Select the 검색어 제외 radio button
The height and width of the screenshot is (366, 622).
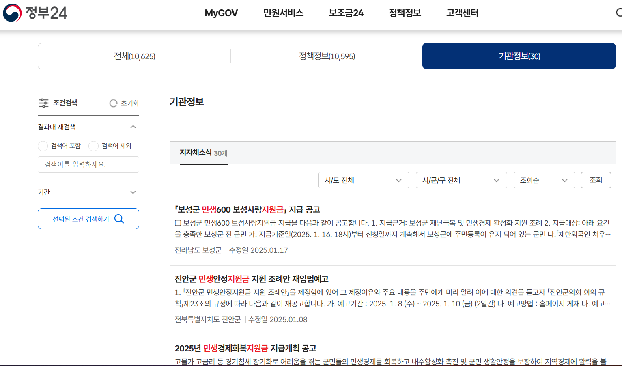(93, 146)
